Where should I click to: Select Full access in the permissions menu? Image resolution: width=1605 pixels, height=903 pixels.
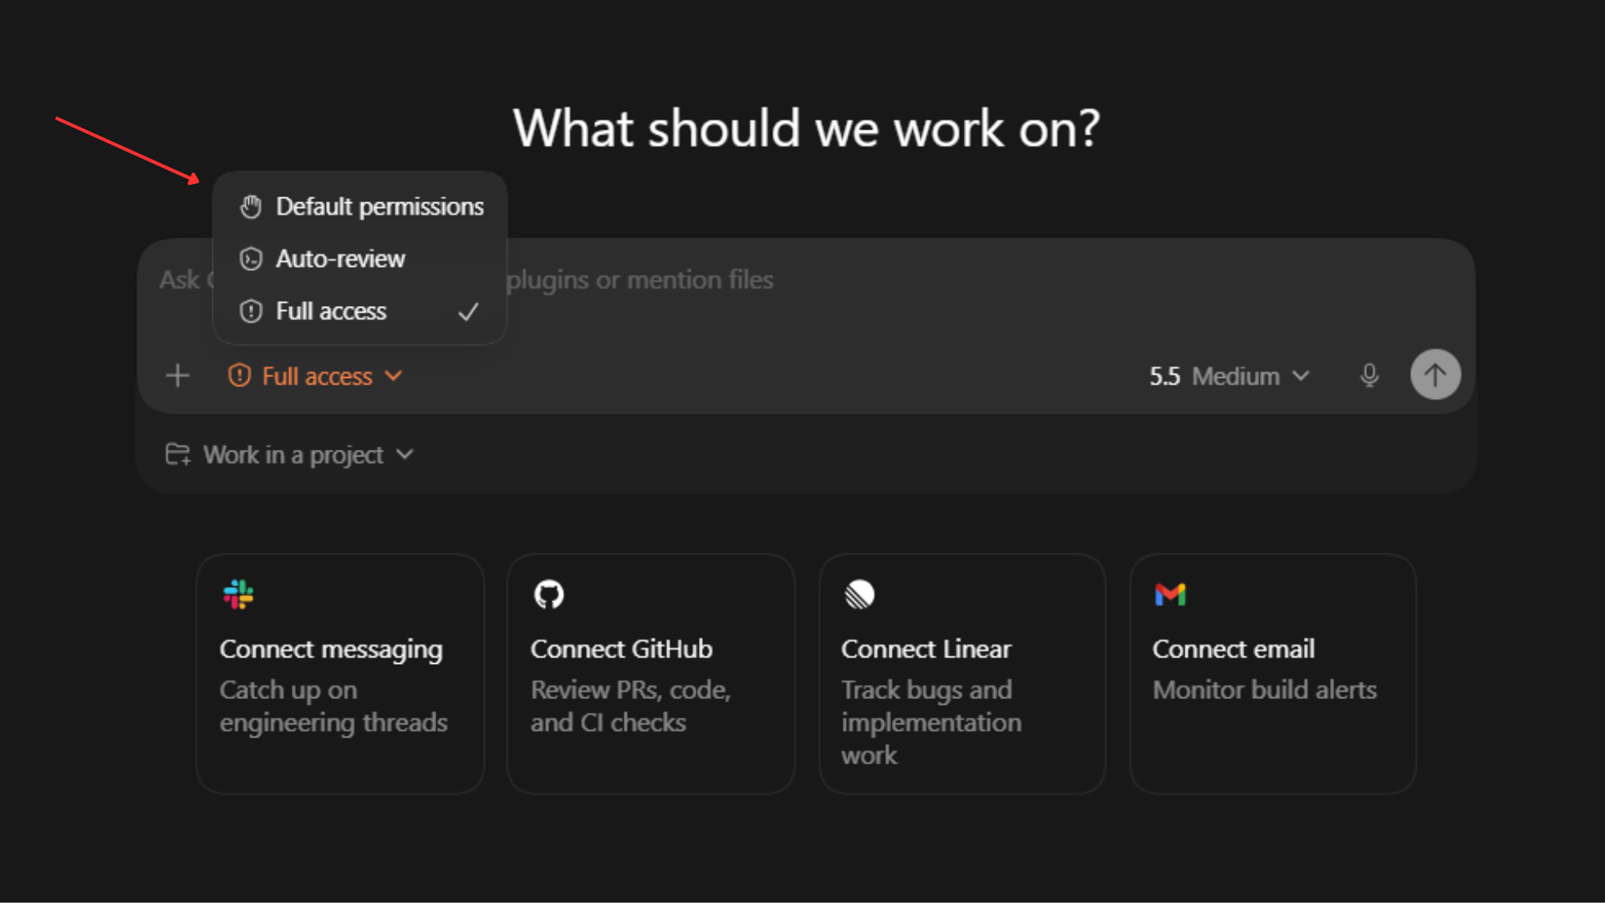[360, 312]
